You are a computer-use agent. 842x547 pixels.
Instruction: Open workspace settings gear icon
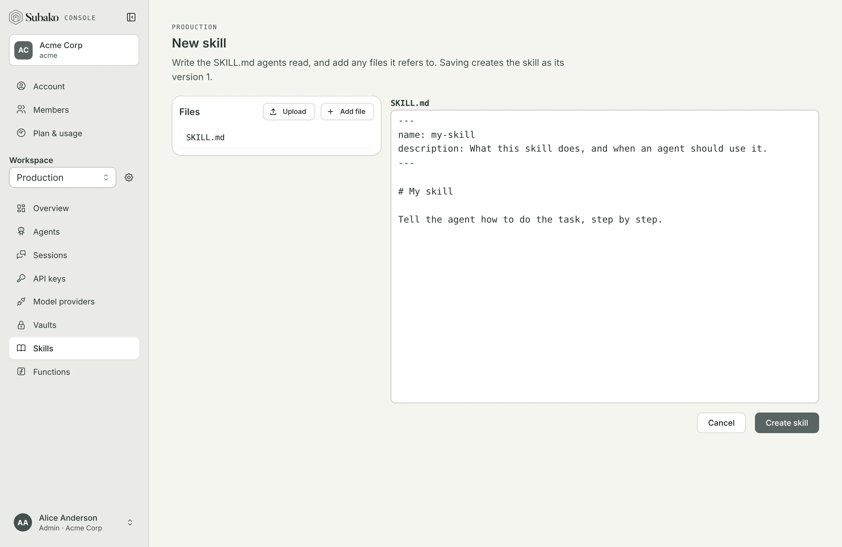[x=129, y=177]
